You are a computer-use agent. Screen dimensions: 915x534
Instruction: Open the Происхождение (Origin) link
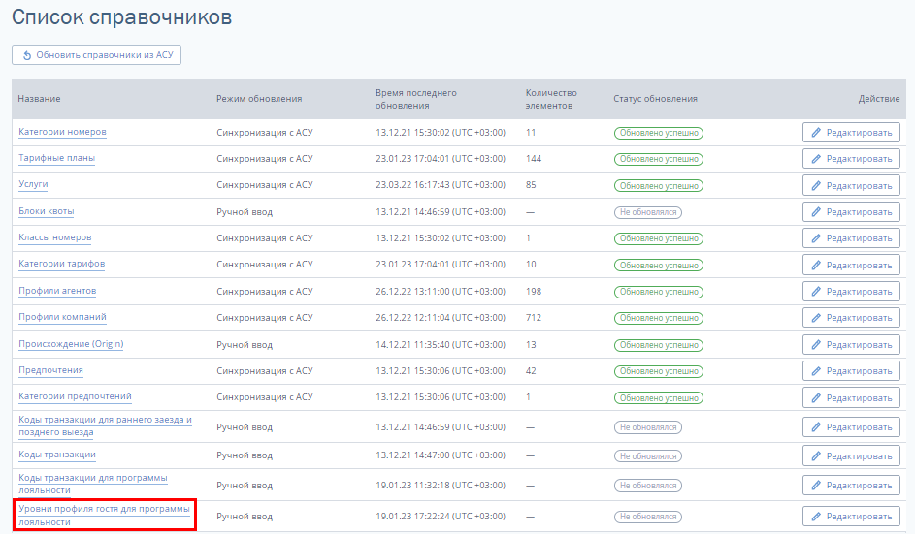(x=71, y=344)
